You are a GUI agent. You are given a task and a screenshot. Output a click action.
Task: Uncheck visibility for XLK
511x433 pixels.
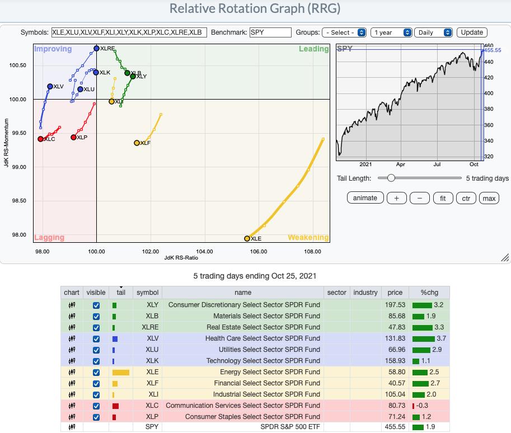[96, 361]
